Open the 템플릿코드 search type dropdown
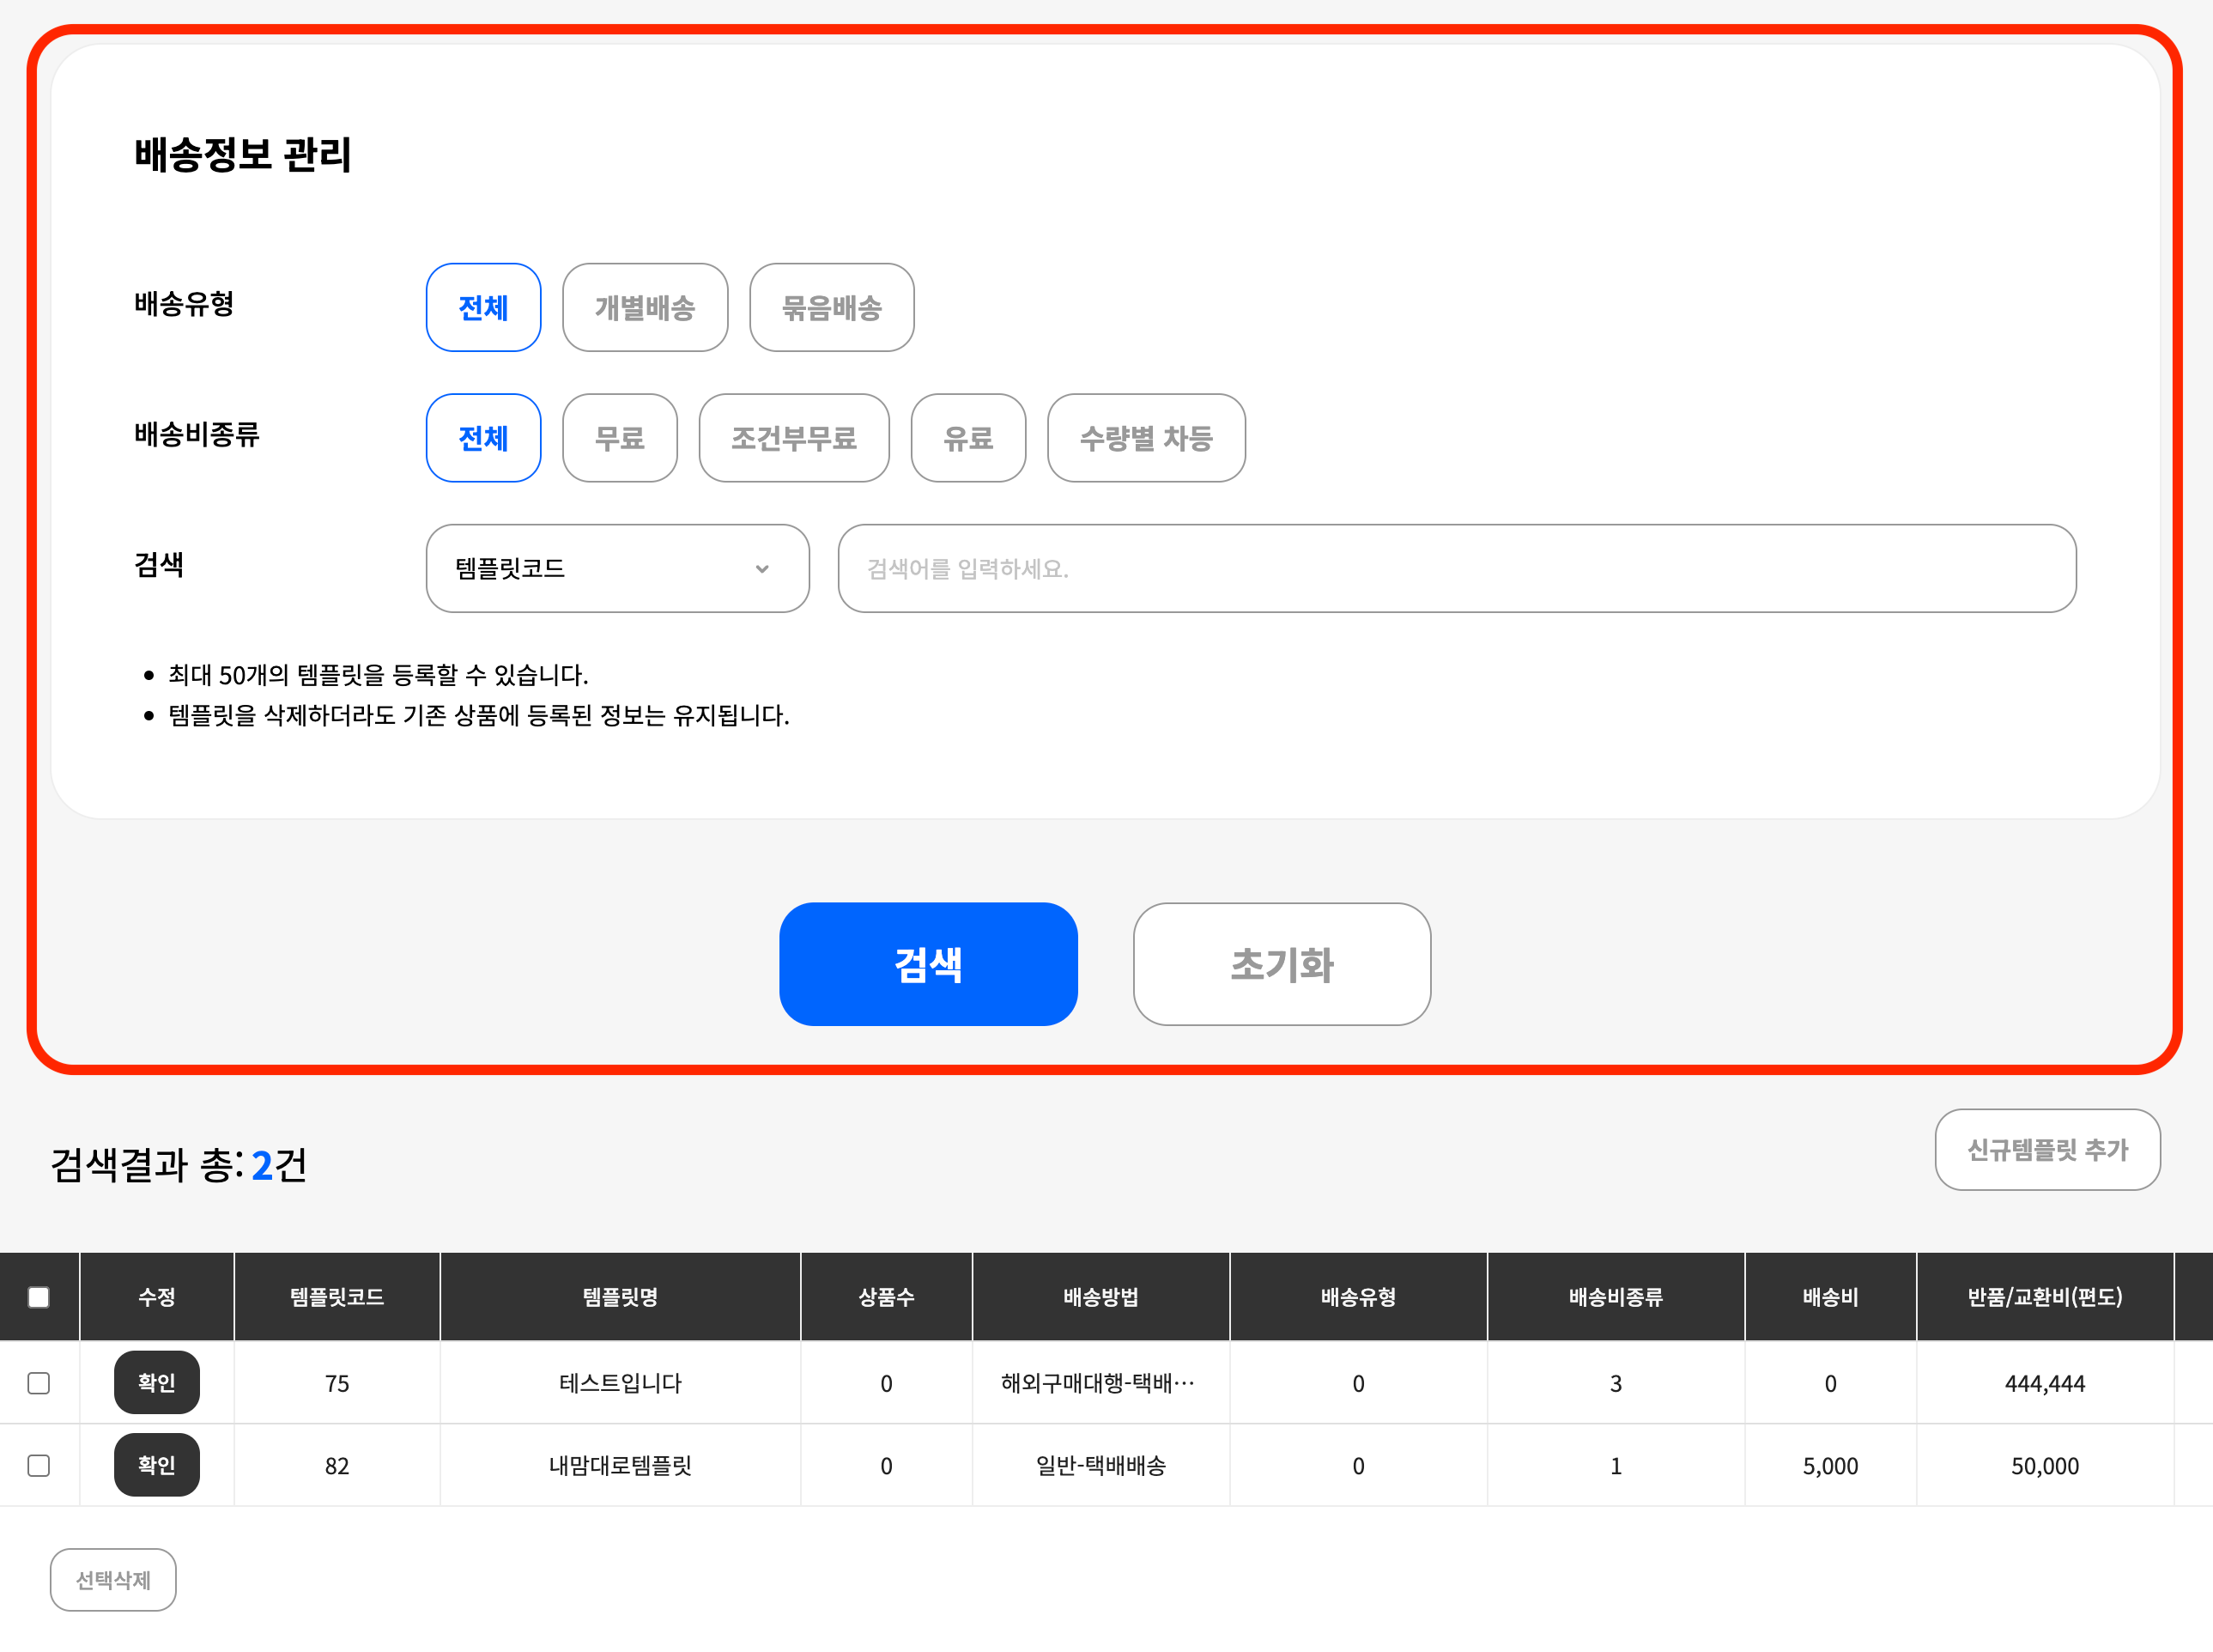Image resolution: width=2213 pixels, height=1652 pixels. point(616,568)
